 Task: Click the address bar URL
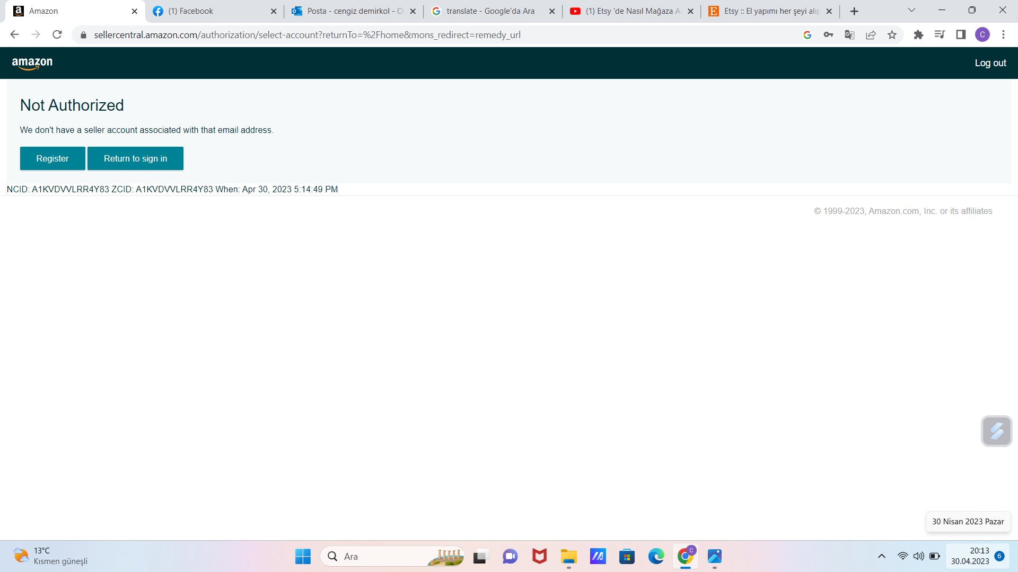307,35
